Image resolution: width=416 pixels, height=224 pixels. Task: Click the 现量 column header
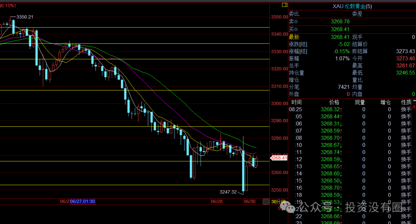(x=360, y=102)
